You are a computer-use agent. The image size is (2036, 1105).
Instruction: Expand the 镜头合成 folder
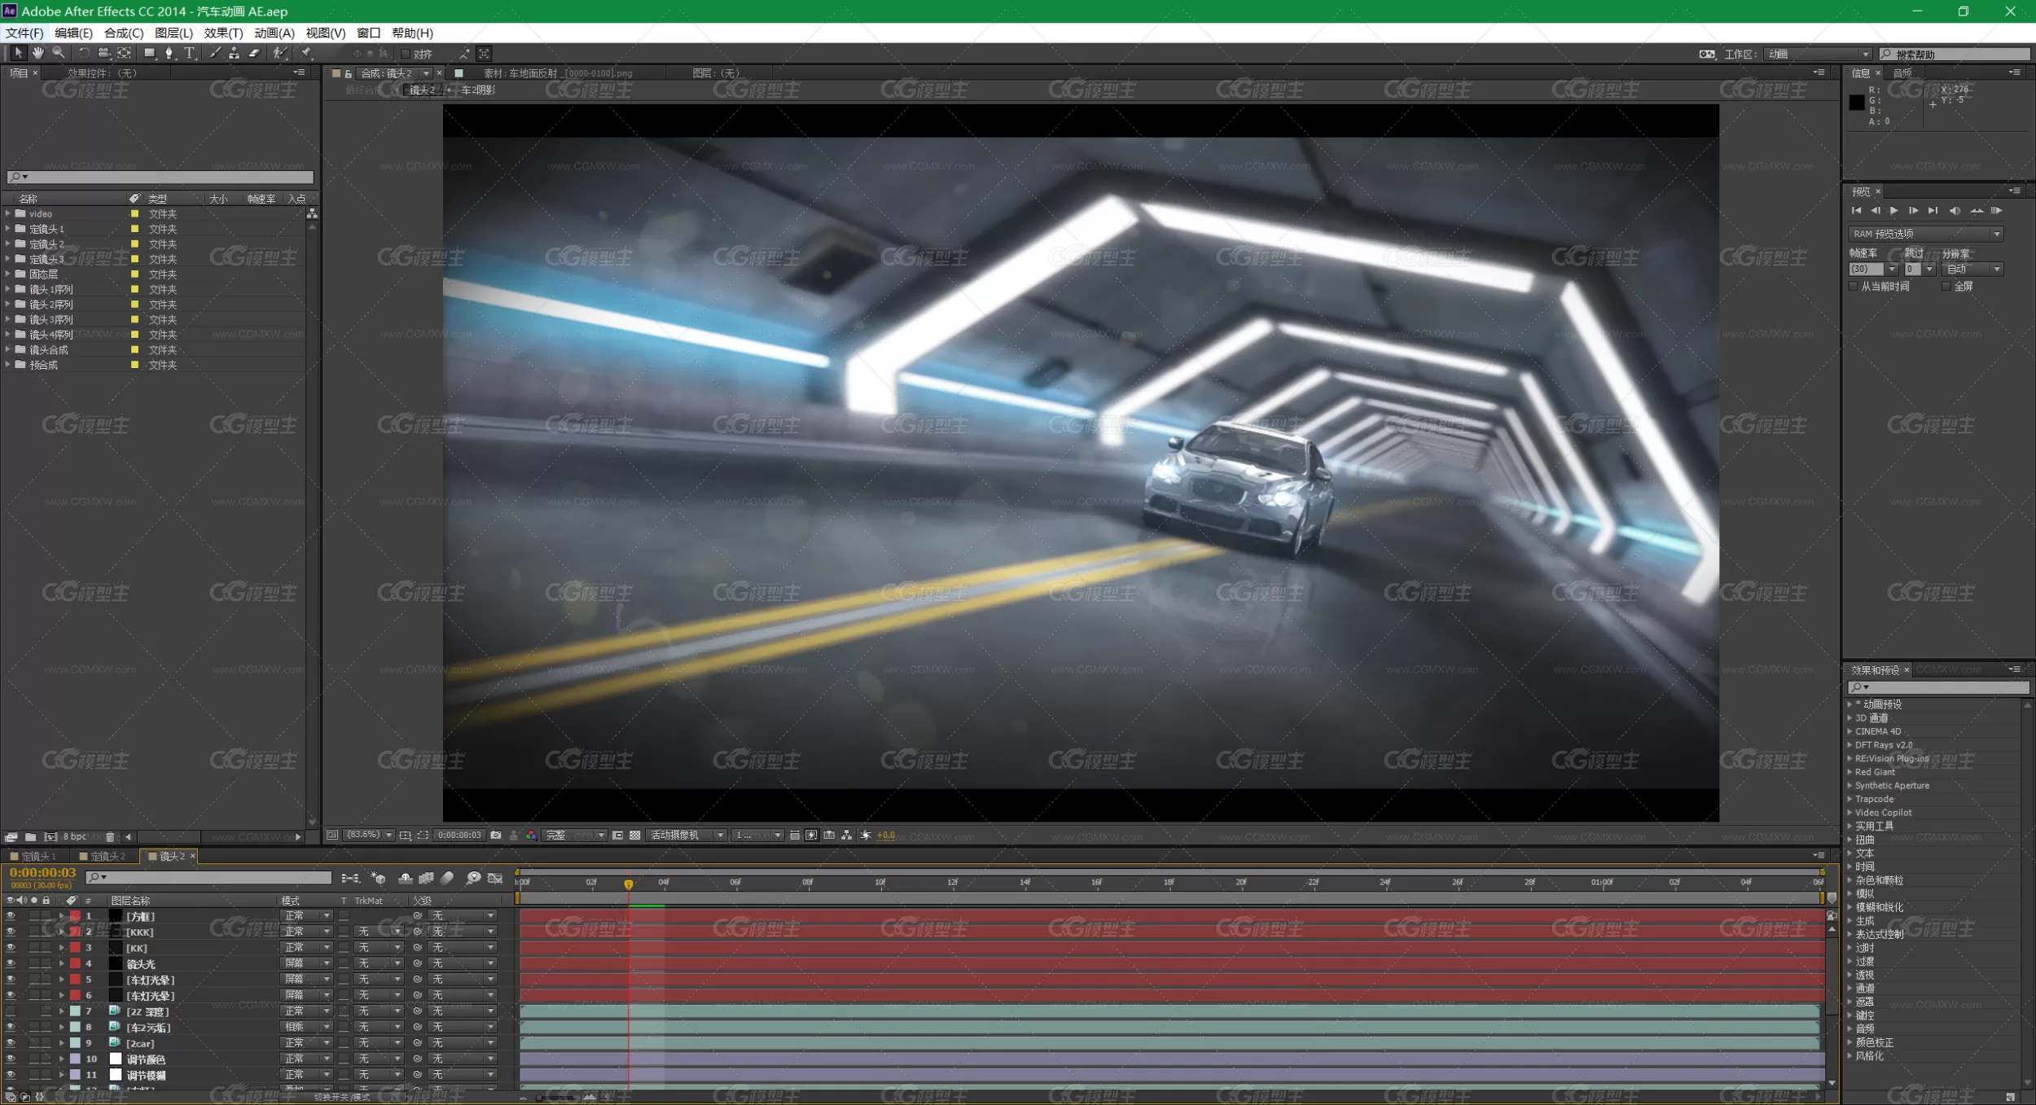click(x=8, y=349)
